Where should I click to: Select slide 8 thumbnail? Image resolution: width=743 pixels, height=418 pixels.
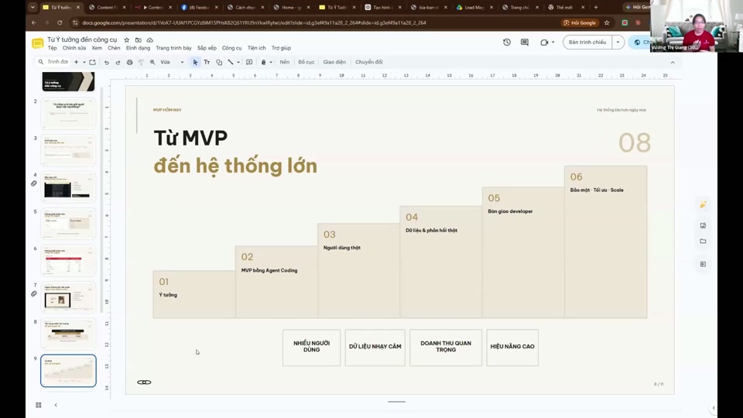click(x=68, y=334)
